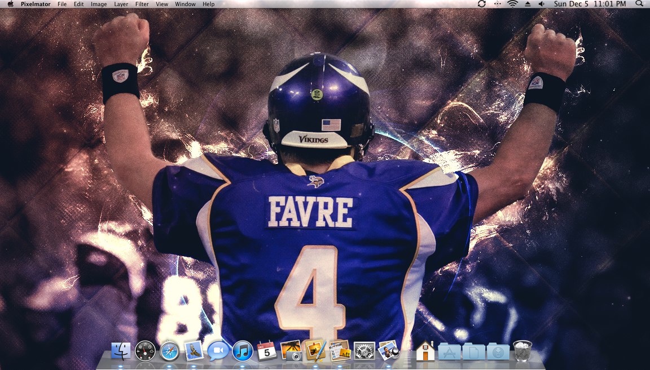The width and height of the screenshot is (650, 370).
Task: Open Finder from the Dock
Action: point(121,351)
